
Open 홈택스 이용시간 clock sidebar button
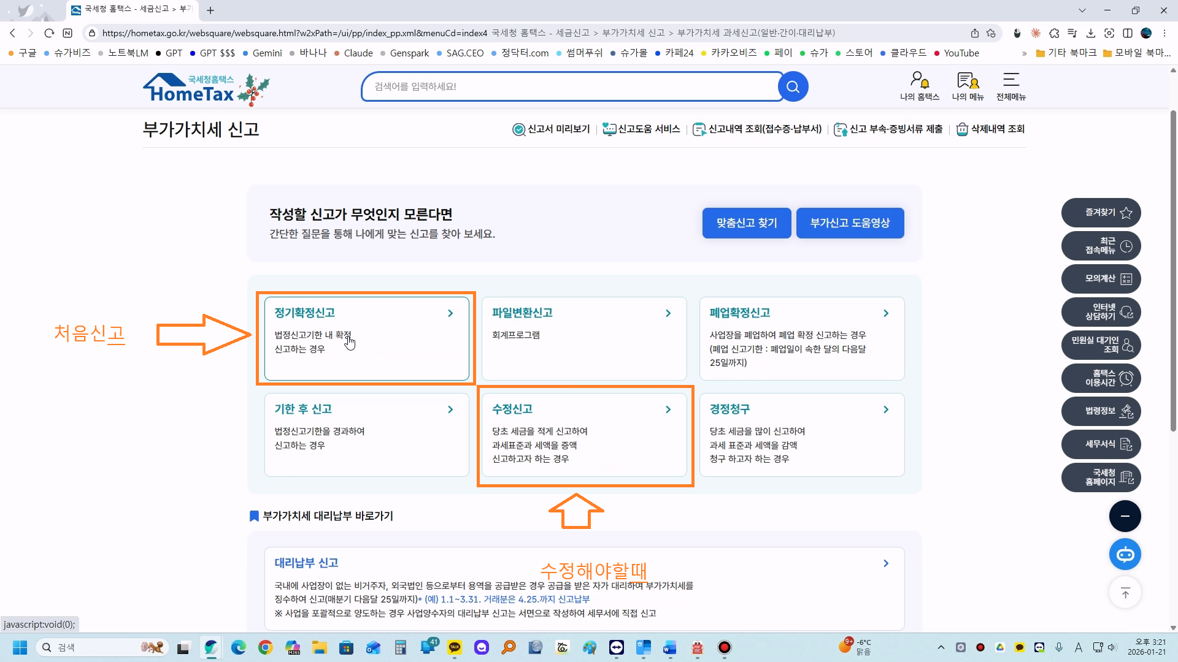coord(1101,378)
